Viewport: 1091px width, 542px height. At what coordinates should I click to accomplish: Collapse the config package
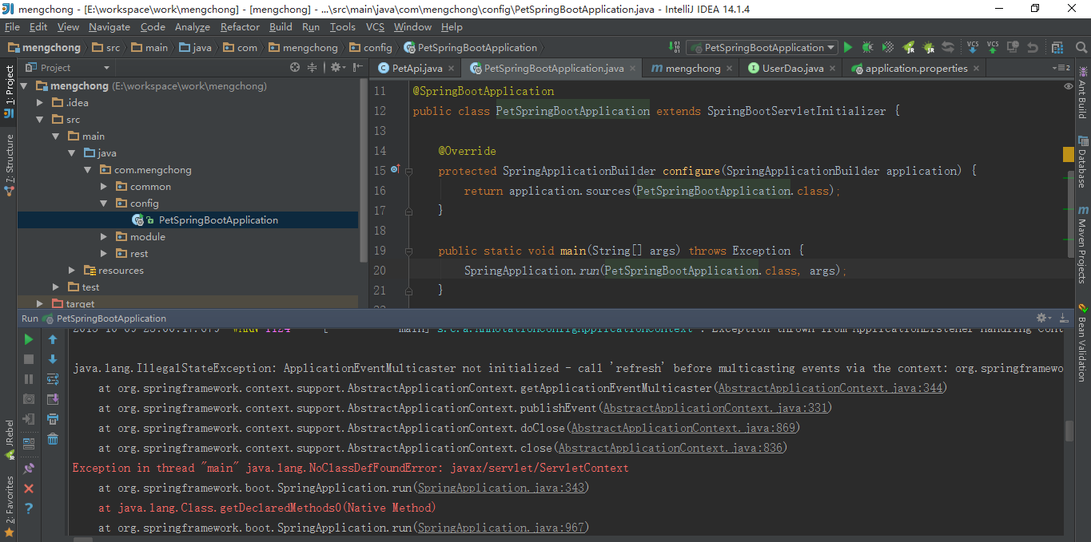[x=104, y=204]
